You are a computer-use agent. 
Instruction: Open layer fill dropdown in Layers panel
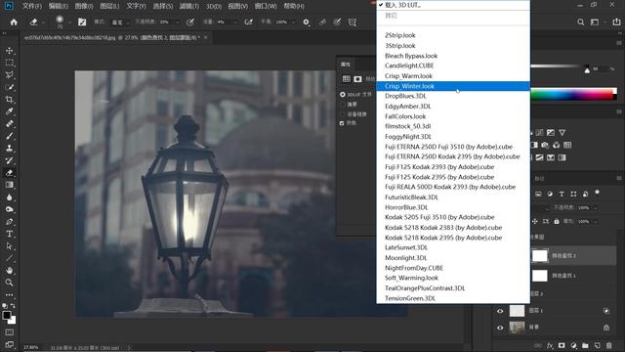[596, 221]
